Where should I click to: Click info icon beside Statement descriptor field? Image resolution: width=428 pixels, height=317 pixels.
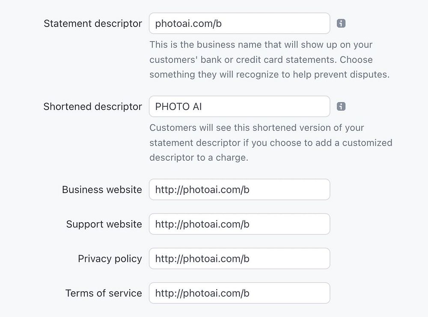[x=341, y=23]
